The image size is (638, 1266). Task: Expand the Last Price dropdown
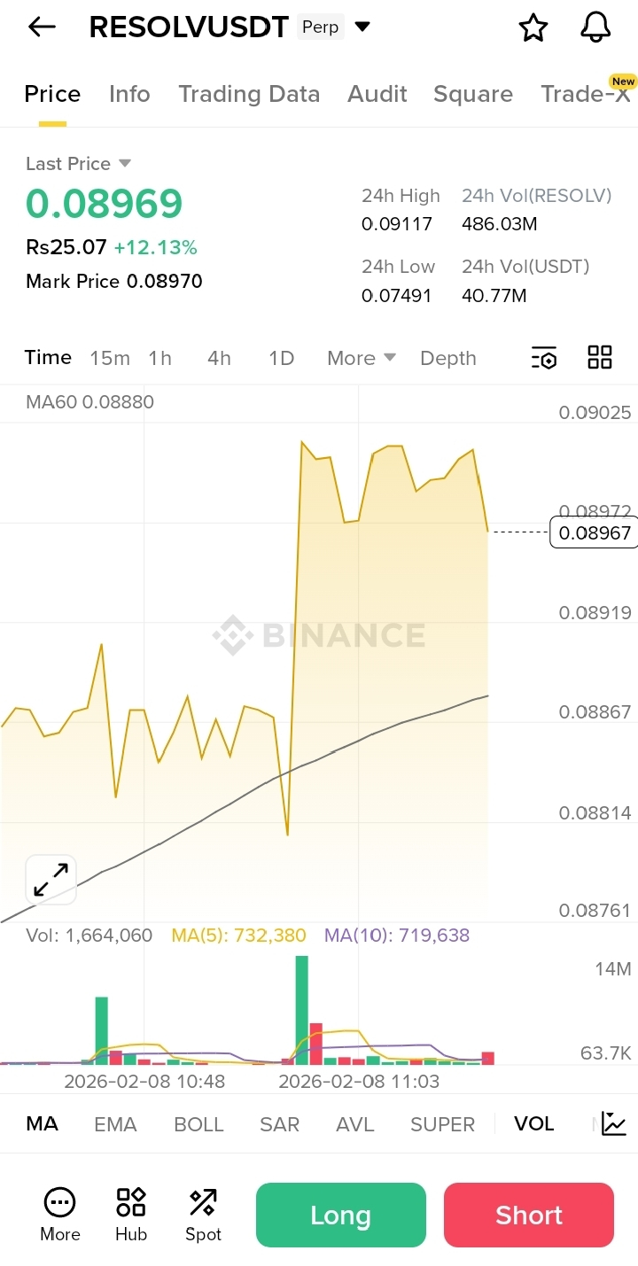click(x=125, y=163)
